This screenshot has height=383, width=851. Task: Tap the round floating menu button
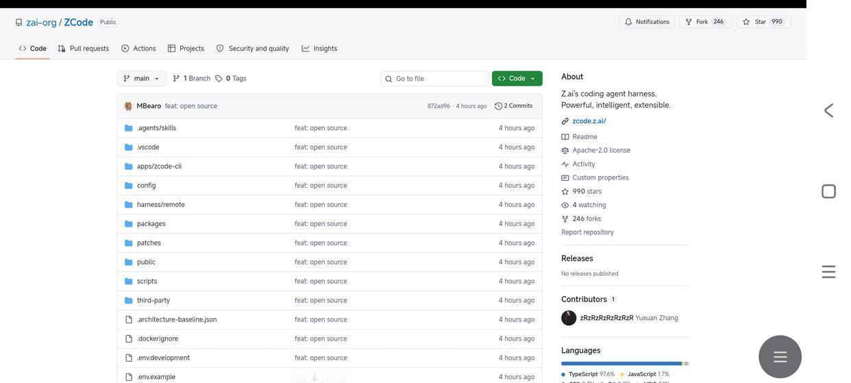[780, 357]
